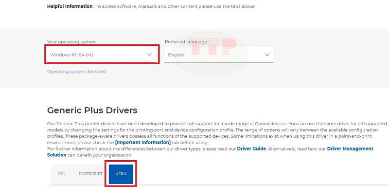Open the [Important Information] link
The image size is (389, 187).
click(x=143, y=143)
